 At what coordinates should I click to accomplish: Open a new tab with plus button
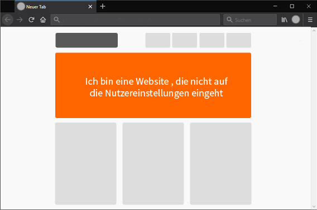coord(103,7)
